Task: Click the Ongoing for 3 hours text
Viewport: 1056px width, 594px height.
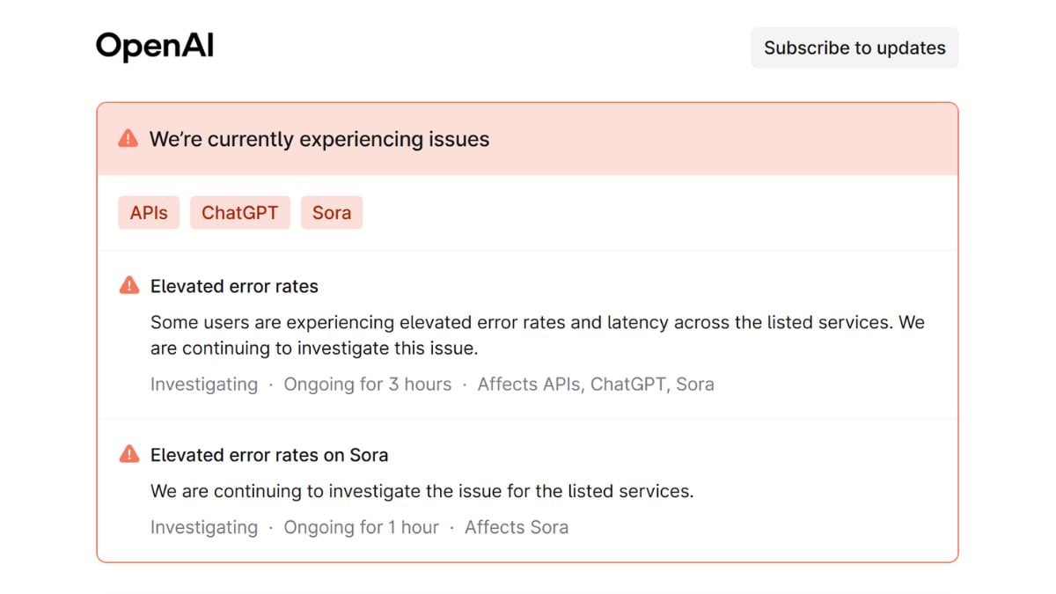Action: [367, 385]
